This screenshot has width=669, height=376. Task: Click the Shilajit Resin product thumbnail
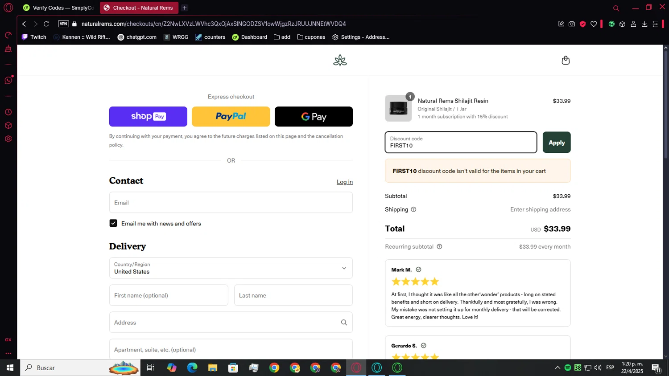(x=398, y=108)
